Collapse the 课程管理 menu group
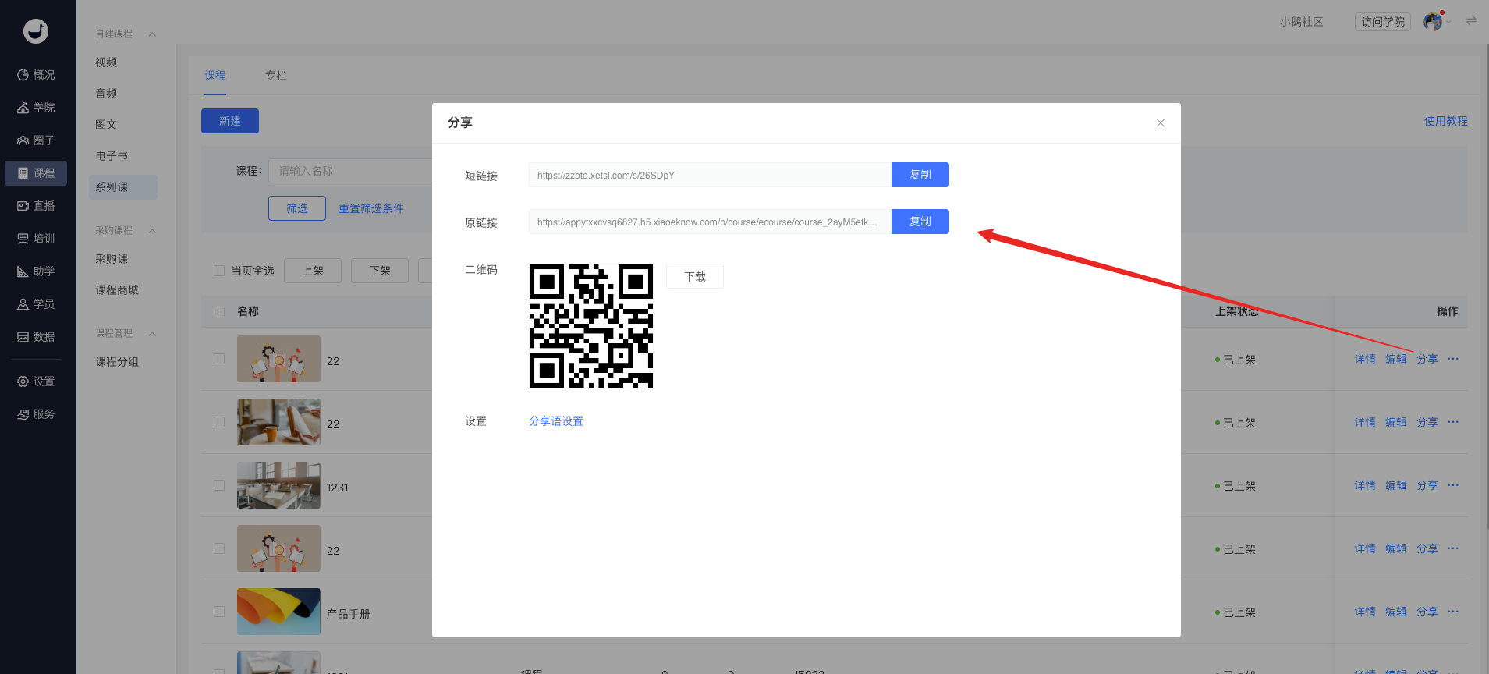This screenshot has width=1489, height=674. point(153,334)
